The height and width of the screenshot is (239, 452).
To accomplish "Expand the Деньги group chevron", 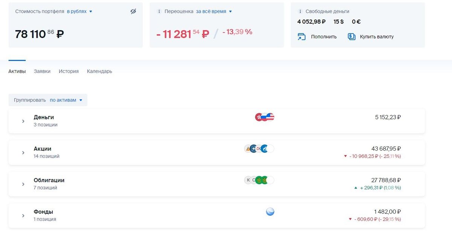I will pos(23,121).
